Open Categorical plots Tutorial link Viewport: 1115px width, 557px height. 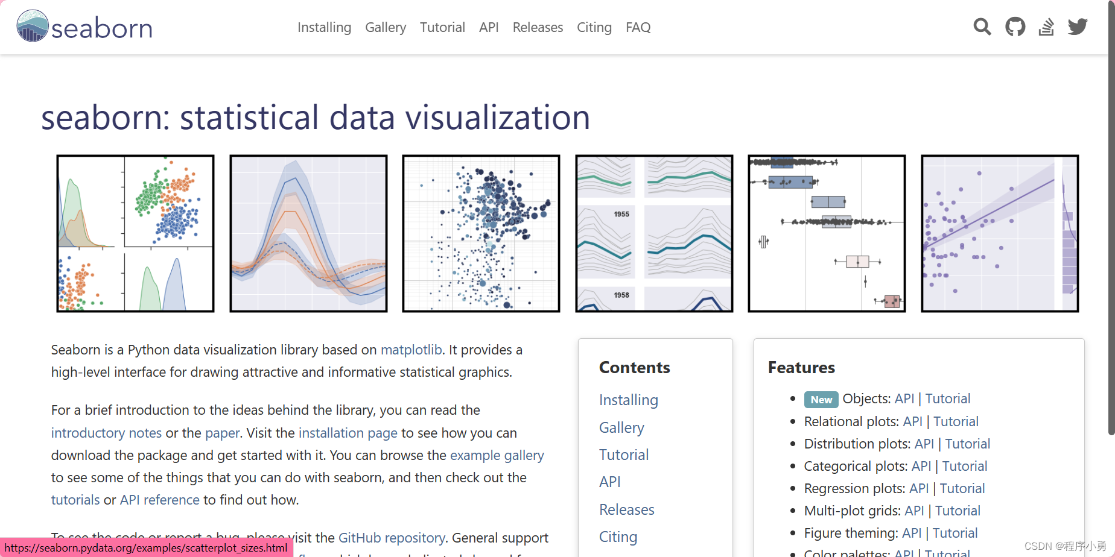click(965, 466)
